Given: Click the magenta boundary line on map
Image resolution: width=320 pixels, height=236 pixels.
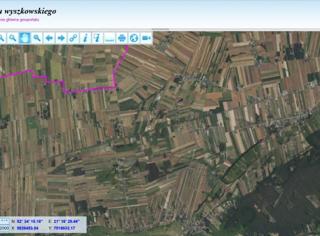Looking at the screenshot, I should [90, 90].
